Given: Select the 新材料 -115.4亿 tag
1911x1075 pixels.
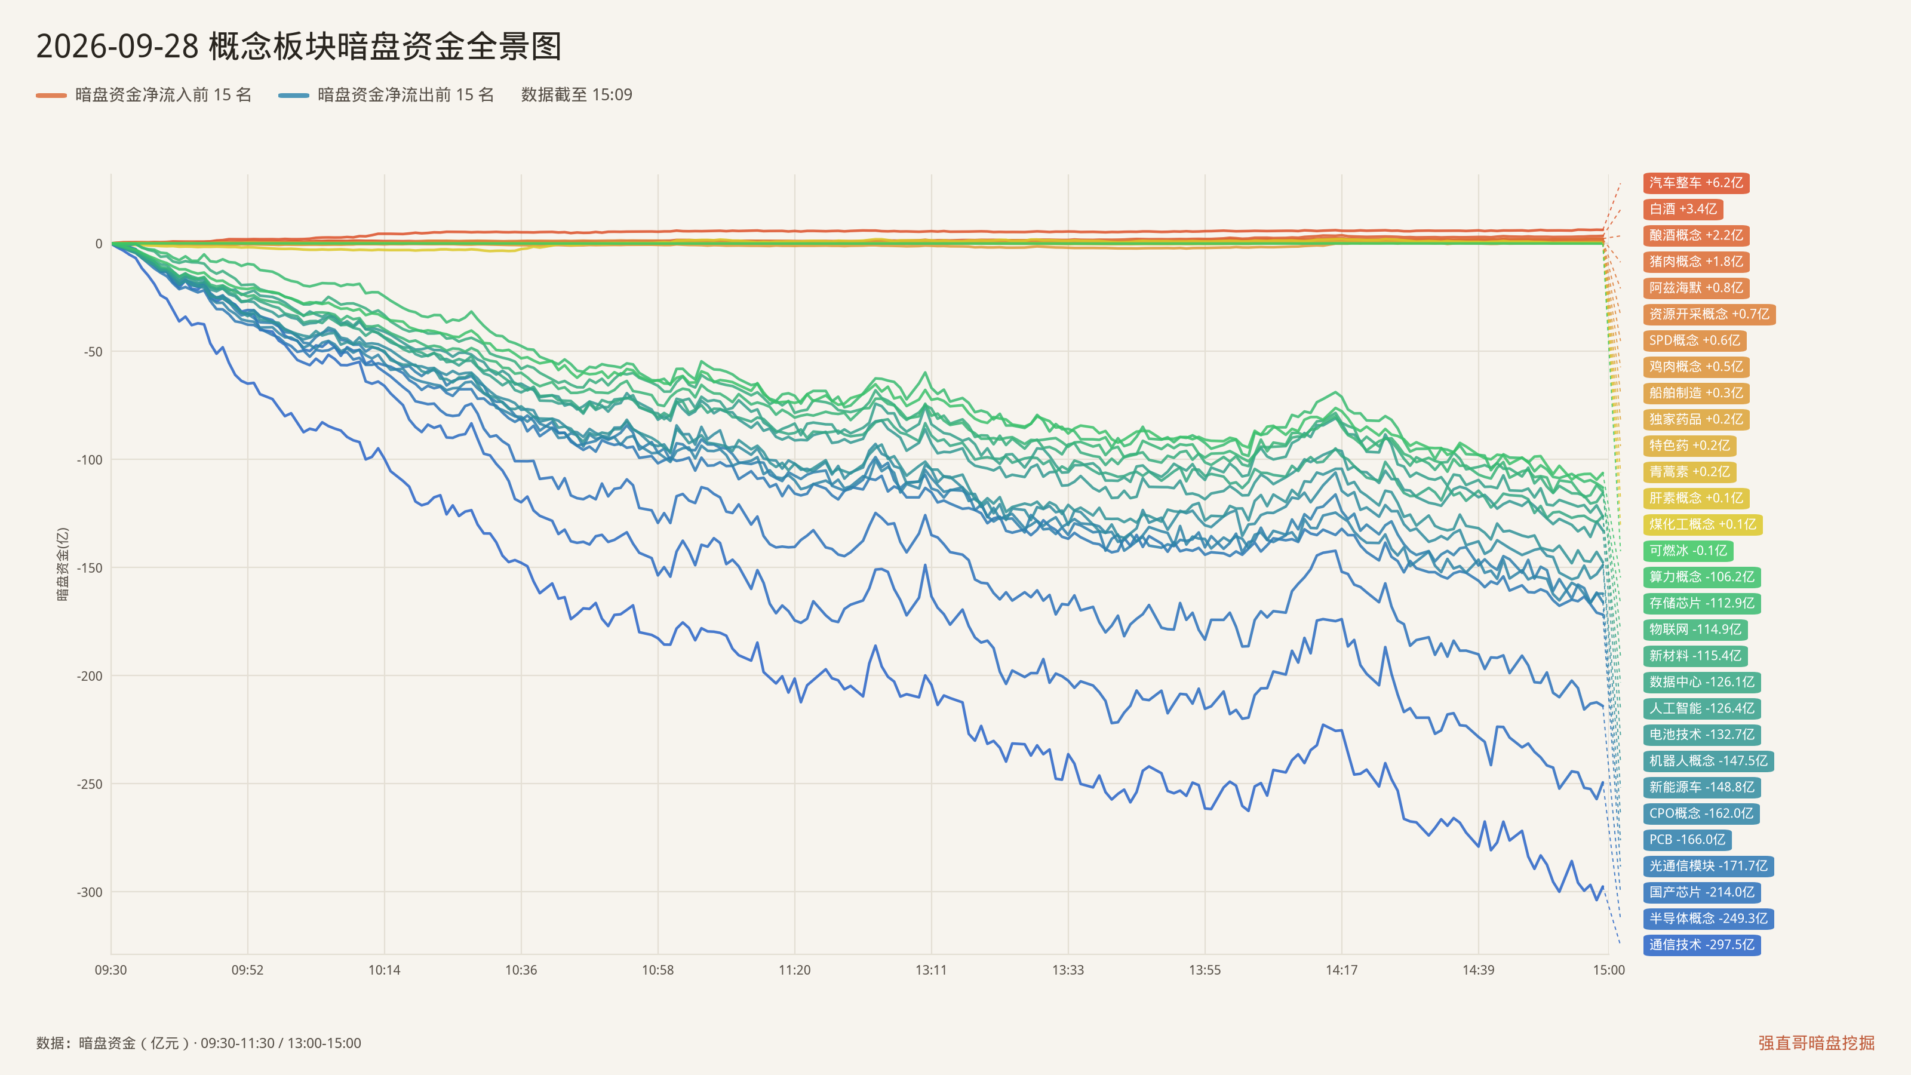Looking at the screenshot, I should (1695, 656).
